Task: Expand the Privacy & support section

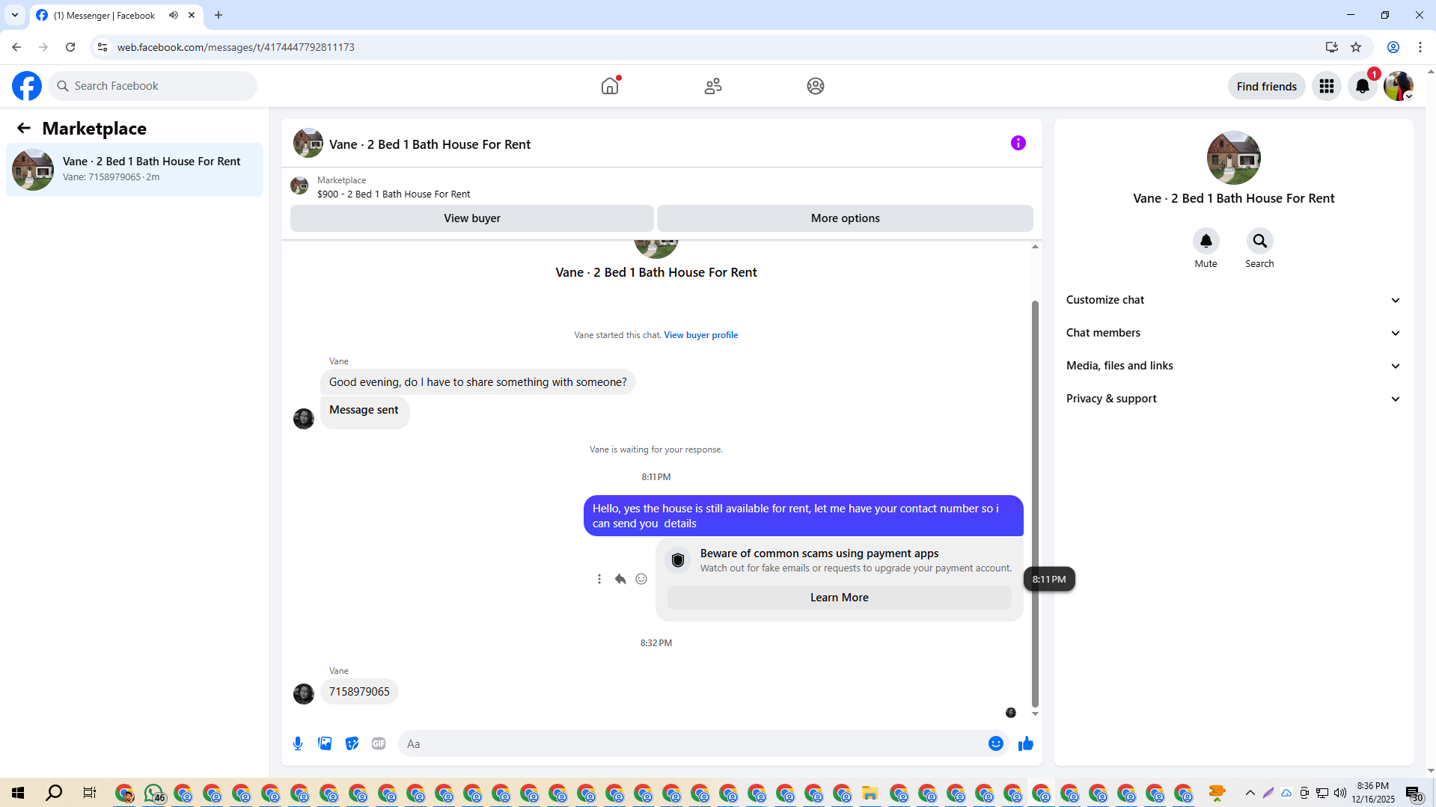Action: pos(1233,399)
